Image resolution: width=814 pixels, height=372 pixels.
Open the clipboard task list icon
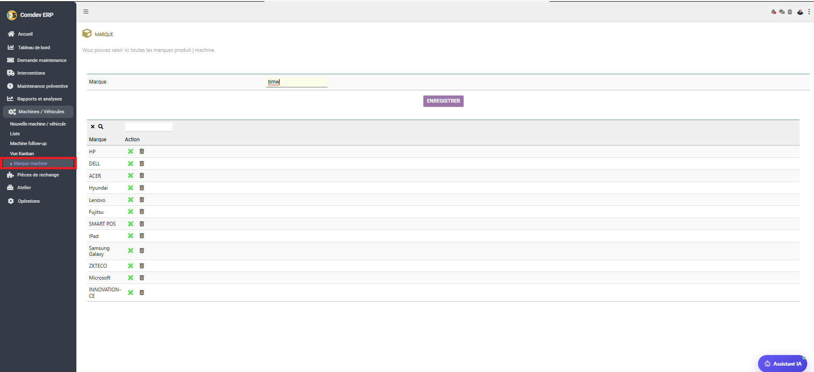790,12
